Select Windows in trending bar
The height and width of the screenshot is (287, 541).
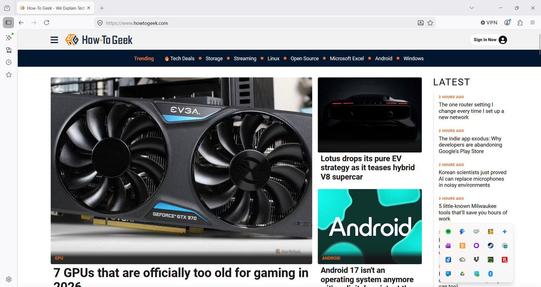pos(413,59)
